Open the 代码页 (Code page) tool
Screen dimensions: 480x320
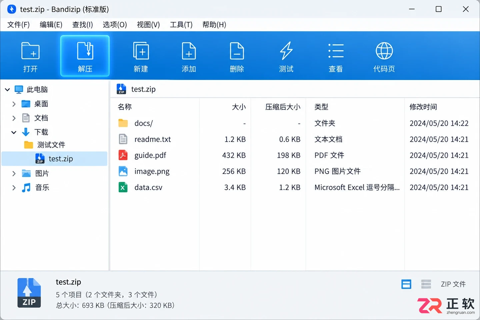384,51
